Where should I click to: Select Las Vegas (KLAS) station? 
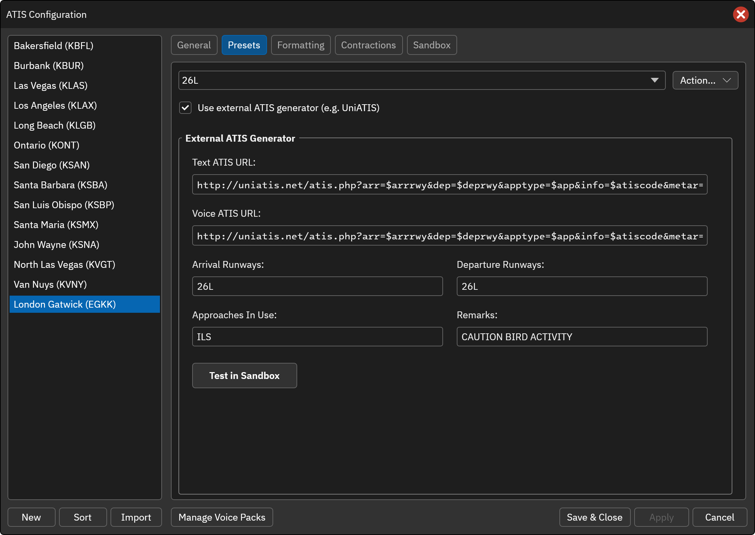click(x=85, y=85)
